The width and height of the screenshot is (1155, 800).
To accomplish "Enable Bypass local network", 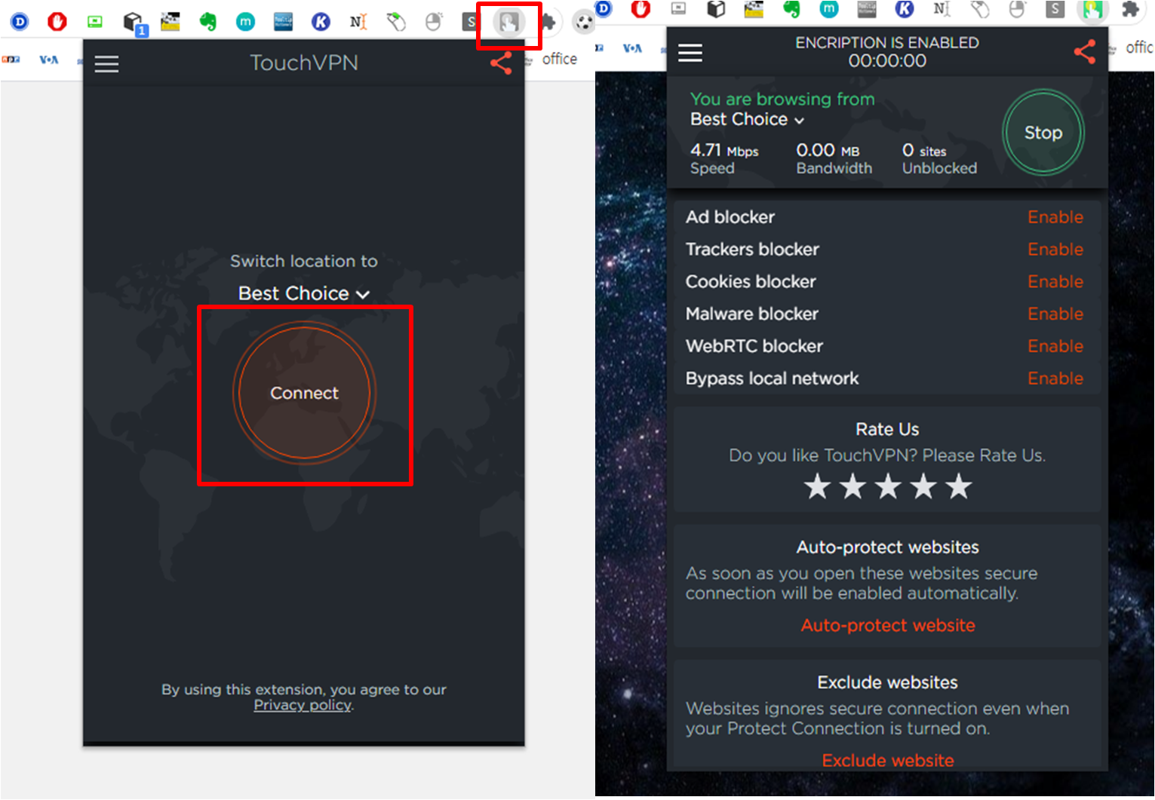I will pos(1055,379).
